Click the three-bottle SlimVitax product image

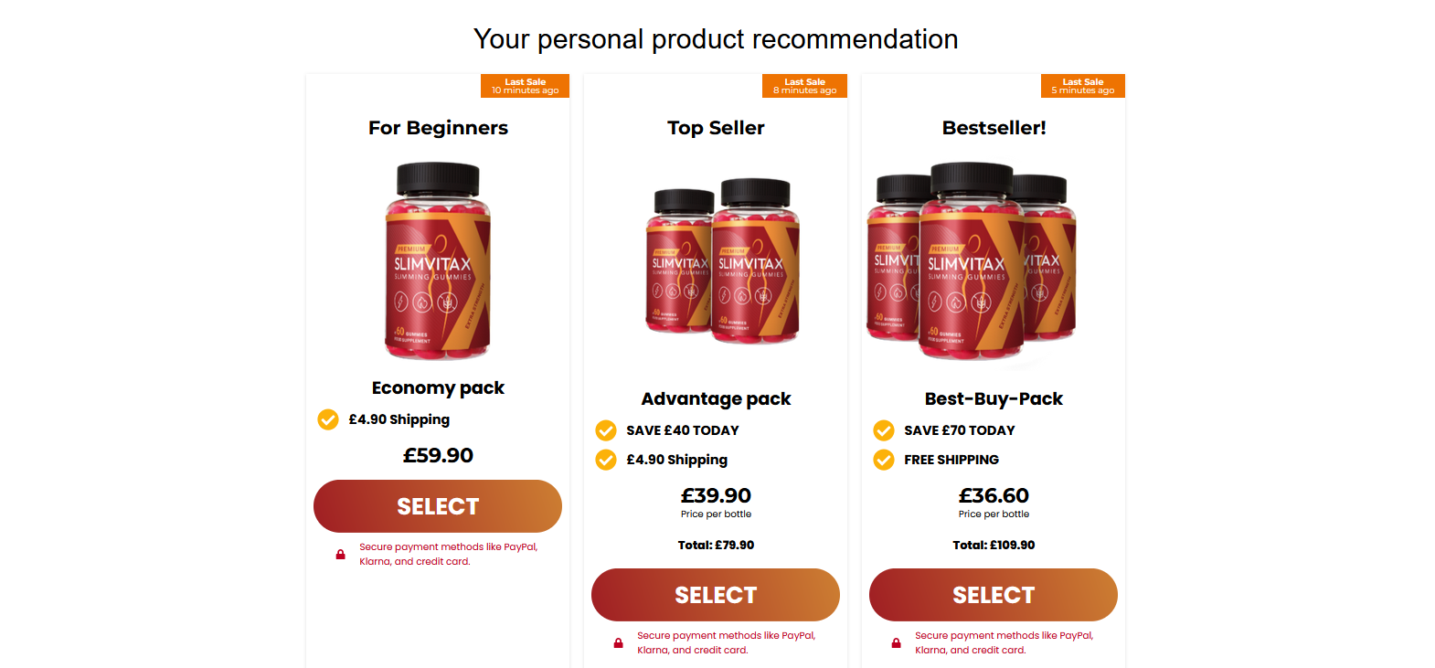(x=972, y=261)
